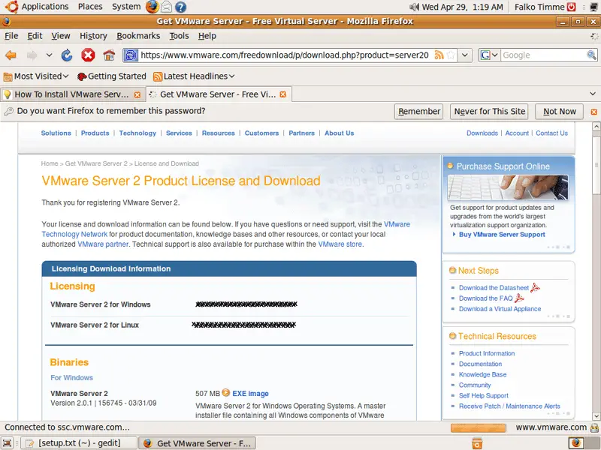Open the Ubuntu Applications menu

click(x=37, y=7)
